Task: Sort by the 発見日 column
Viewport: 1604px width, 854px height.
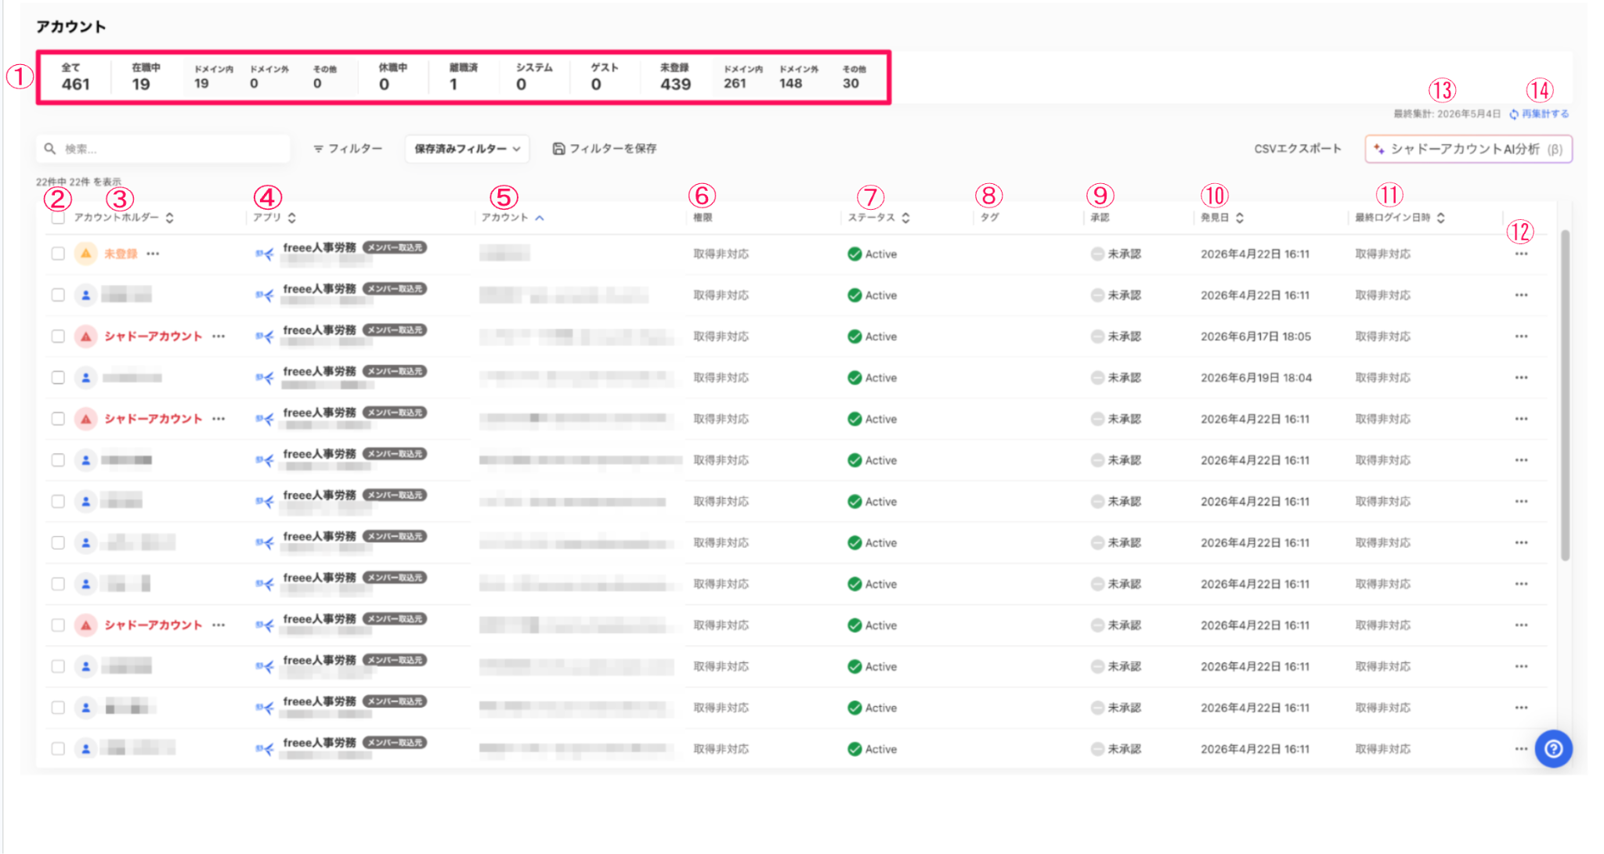Action: (1222, 218)
